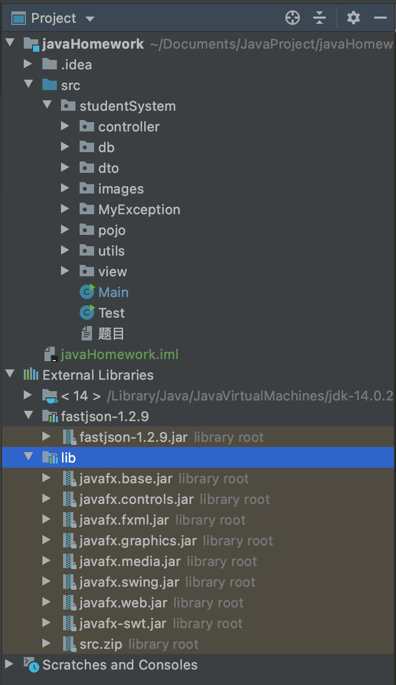Select javafx.media.jar entry
This screenshot has height=685, width=396.
(130, 561)
